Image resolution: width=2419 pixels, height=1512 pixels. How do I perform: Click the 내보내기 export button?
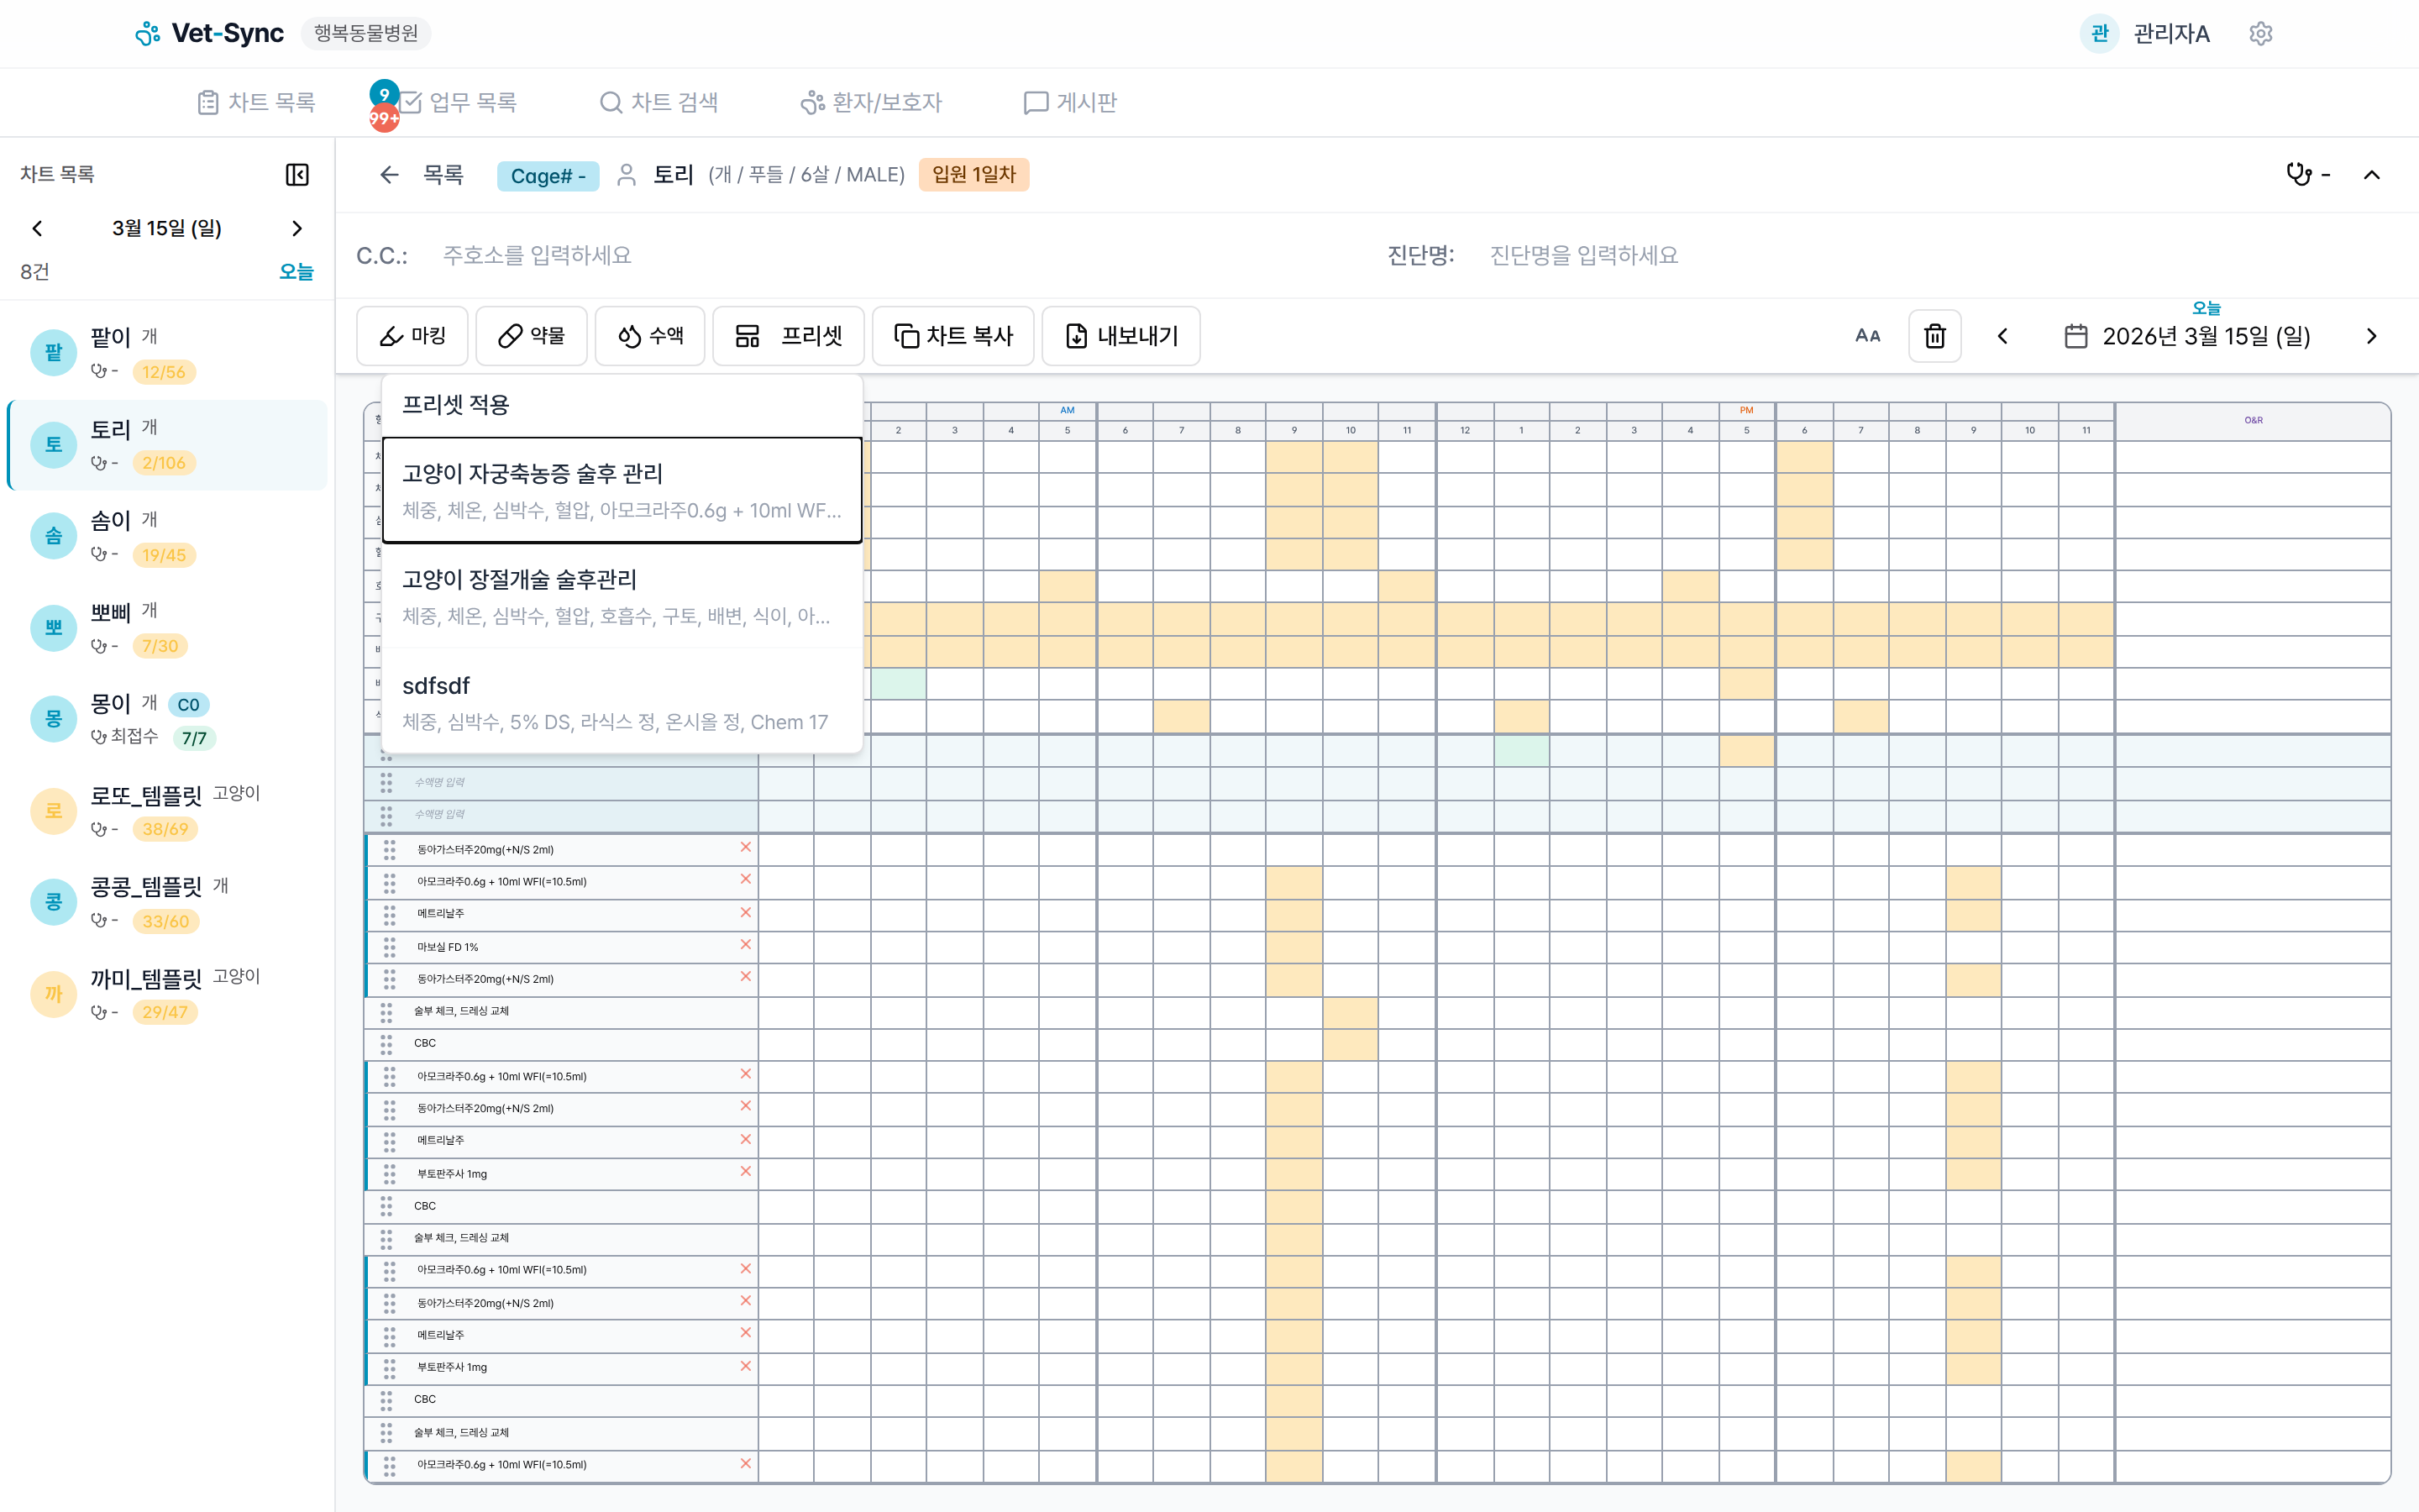pyautogui.click(x=1120, y=336)
